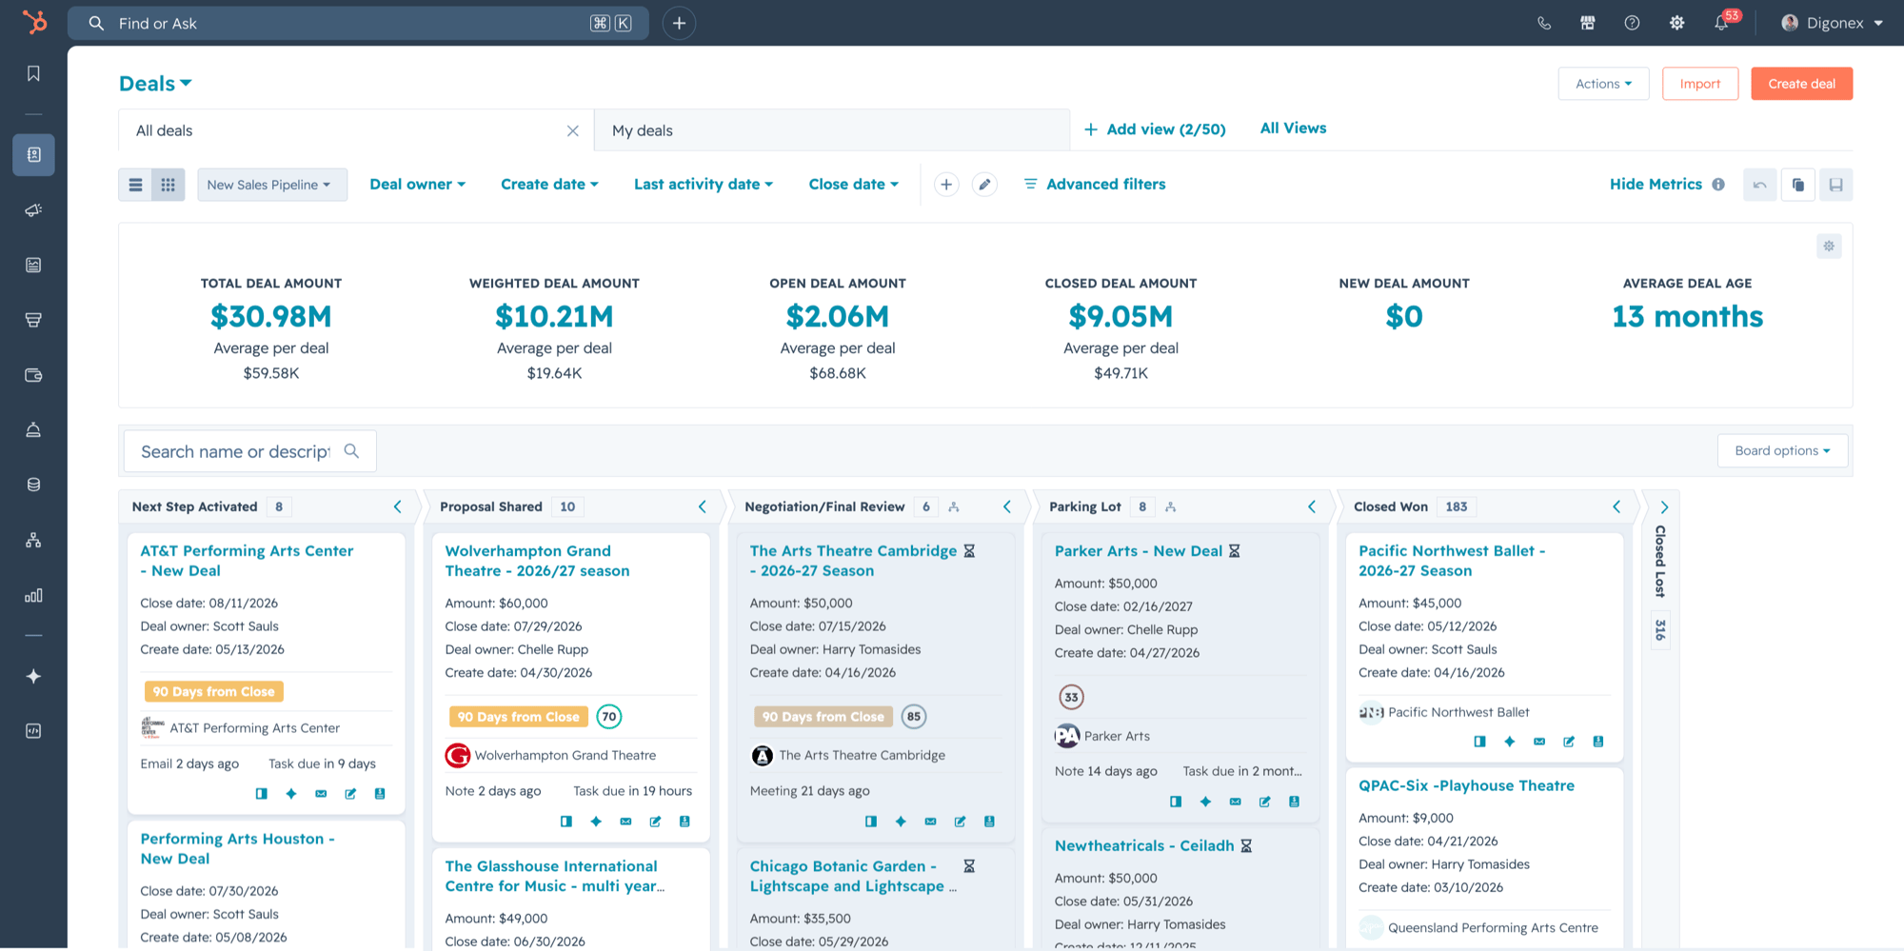Click sparkle icon on Parker Arts card
1904x951 pixels.
click(x=1205, y=802)
